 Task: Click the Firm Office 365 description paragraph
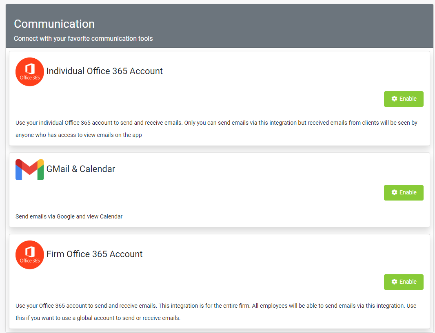[216, 312]
